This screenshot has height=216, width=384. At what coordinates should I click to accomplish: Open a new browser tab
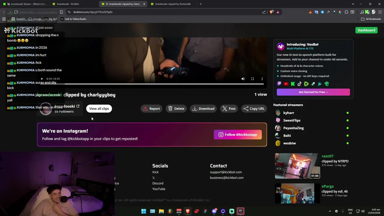tap(201, 4)
